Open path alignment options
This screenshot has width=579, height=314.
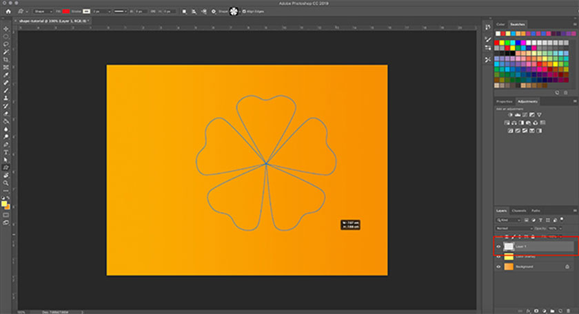194,12
